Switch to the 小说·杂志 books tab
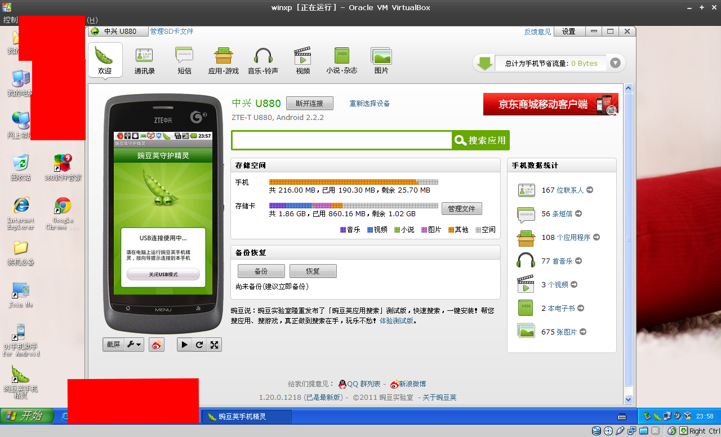The height and width of the screenshot is (437, 721). 342,60
